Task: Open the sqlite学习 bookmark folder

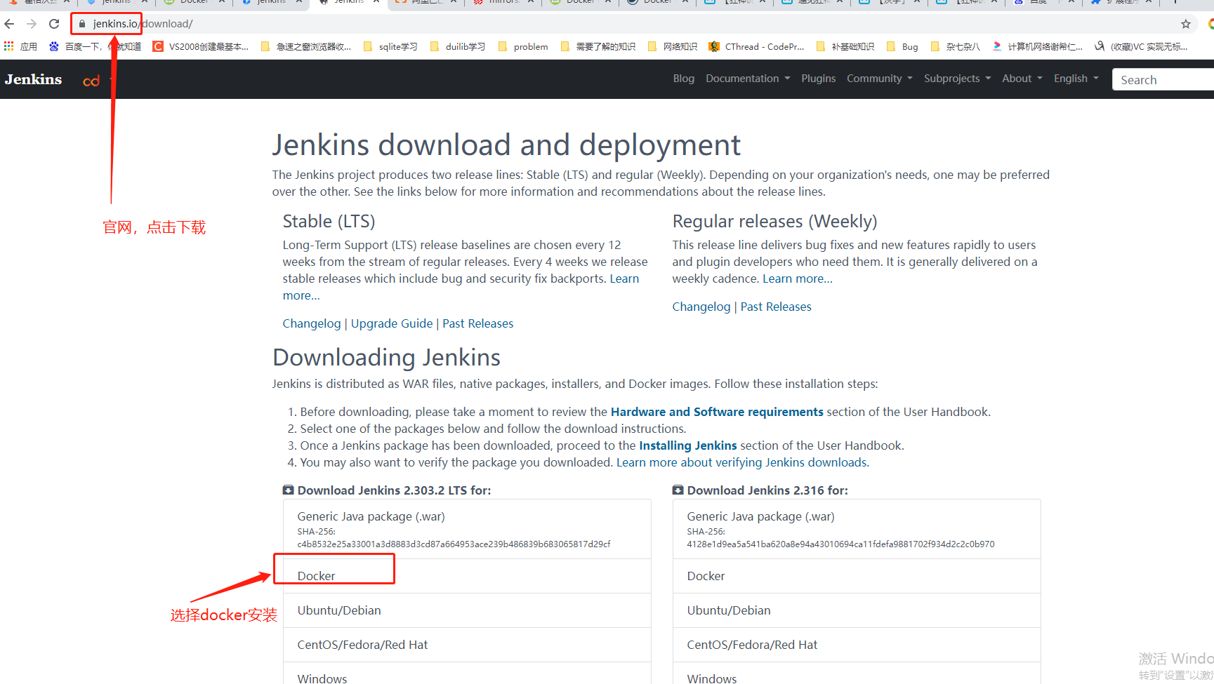Action: [390, 46]
